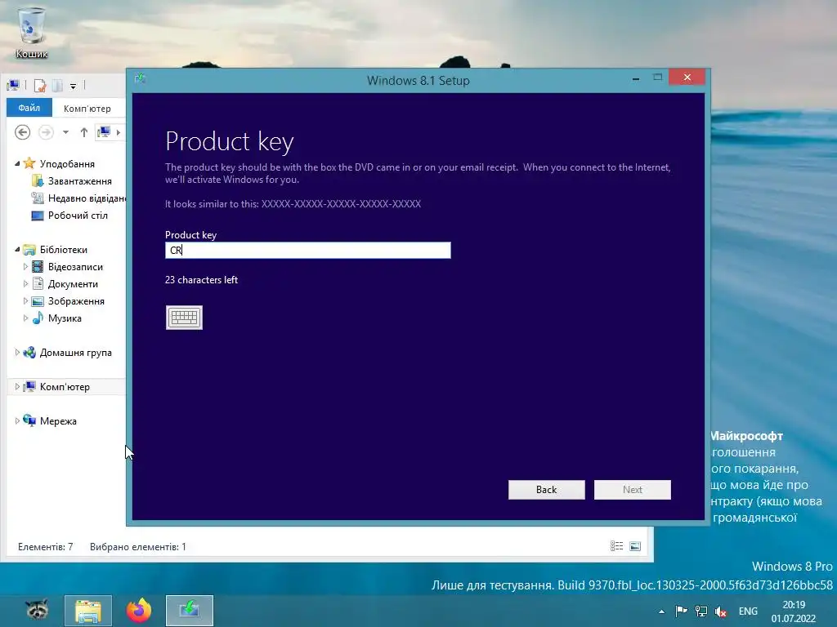This screenshot has height=627, width=837.
Task: Select Робочий стіл in navigation pane
Action: [x=78, y=216]
